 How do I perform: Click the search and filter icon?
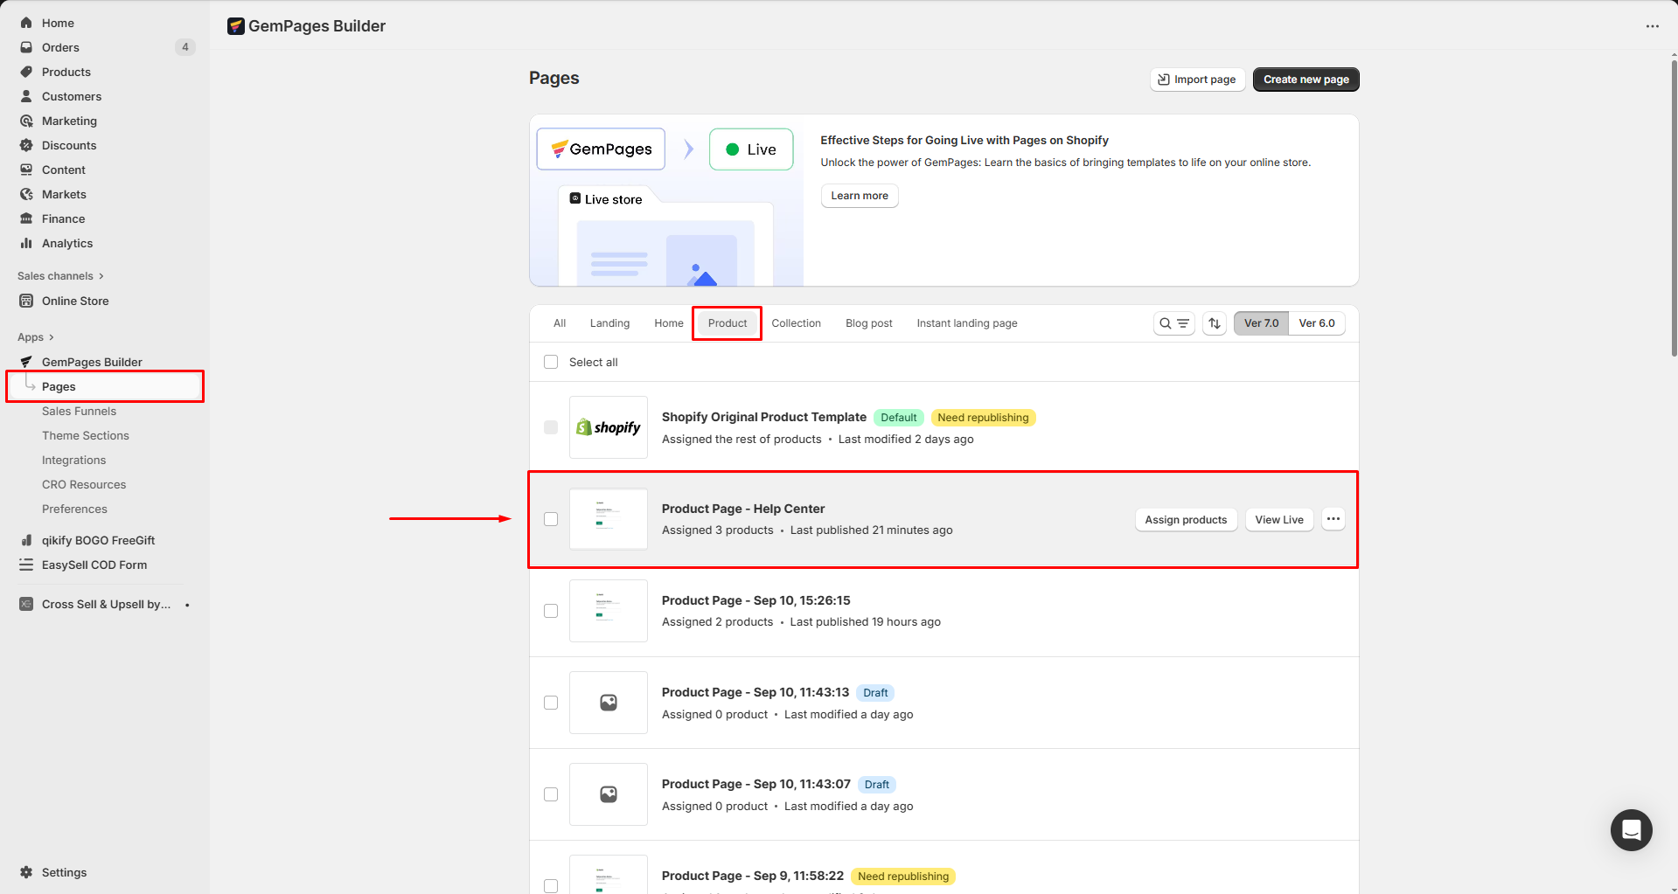pos(1173,323)
